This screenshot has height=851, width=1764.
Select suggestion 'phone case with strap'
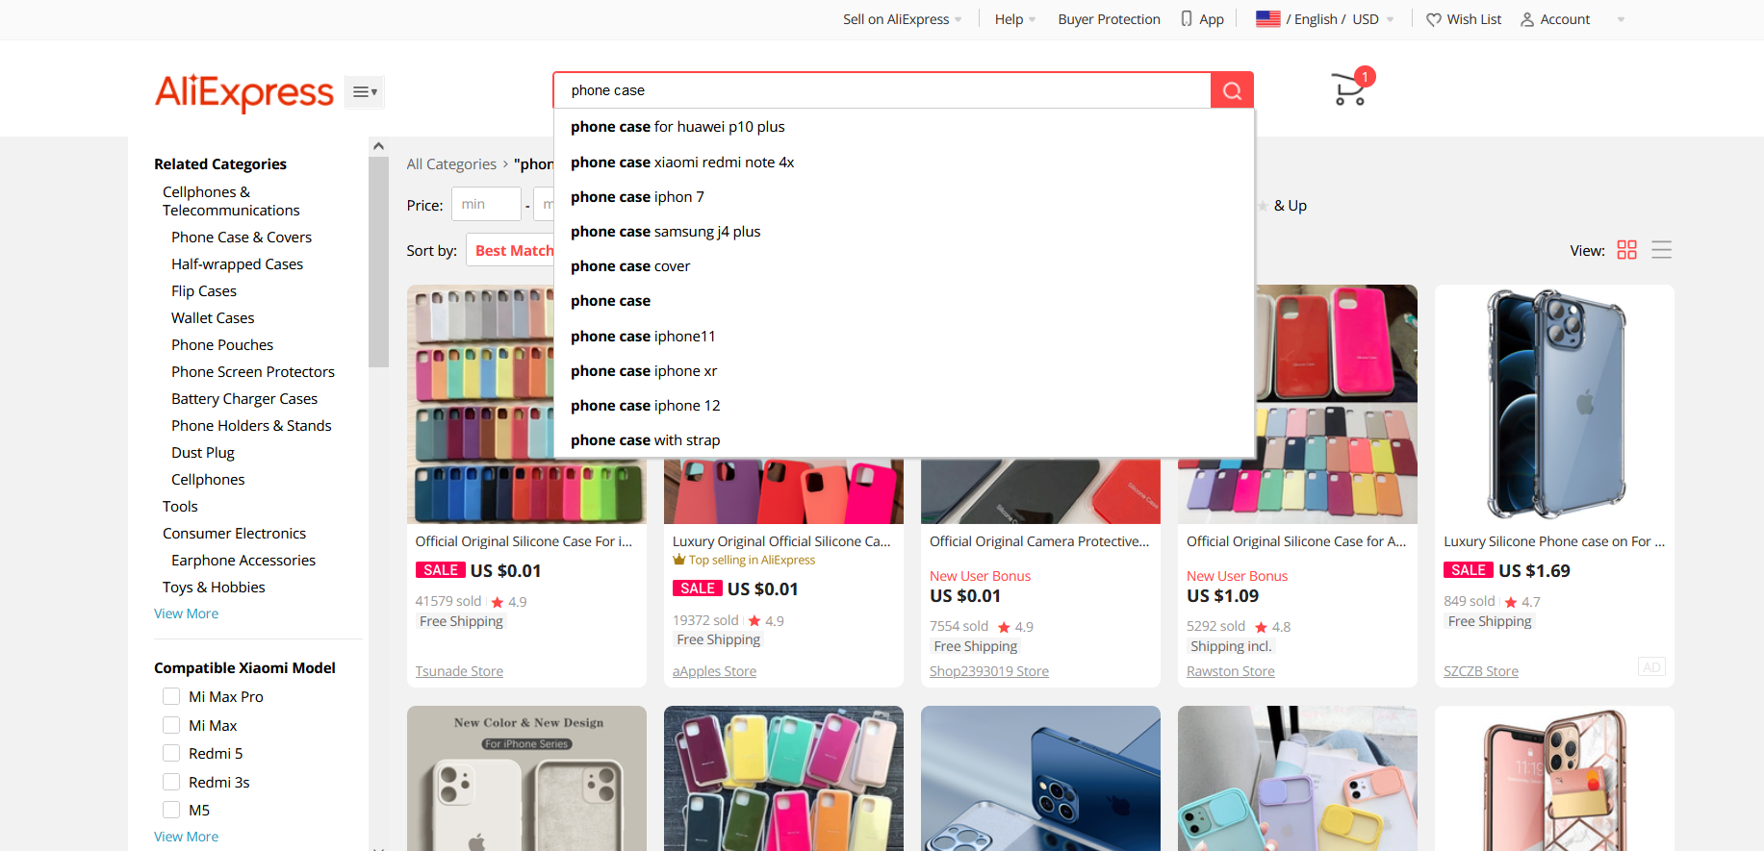coord(904,440)
